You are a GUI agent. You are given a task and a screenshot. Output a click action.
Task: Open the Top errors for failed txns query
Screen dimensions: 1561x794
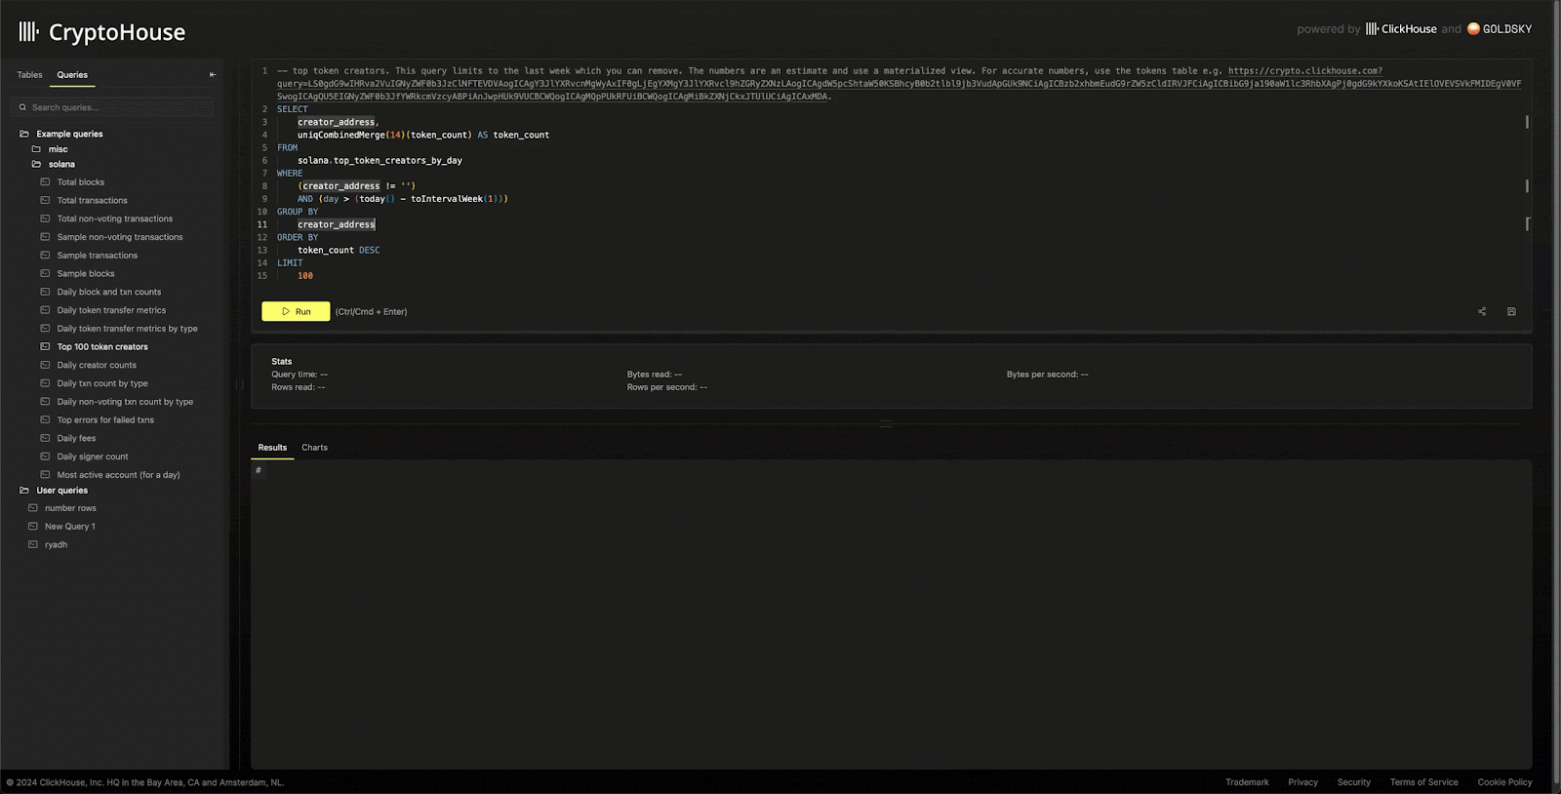click(105, 420)
